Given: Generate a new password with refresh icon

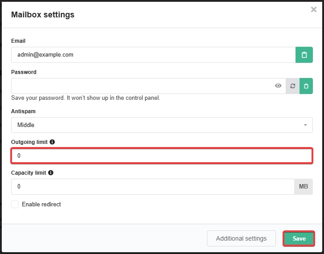Looking at the screenshot, I should tap(292, 86).
